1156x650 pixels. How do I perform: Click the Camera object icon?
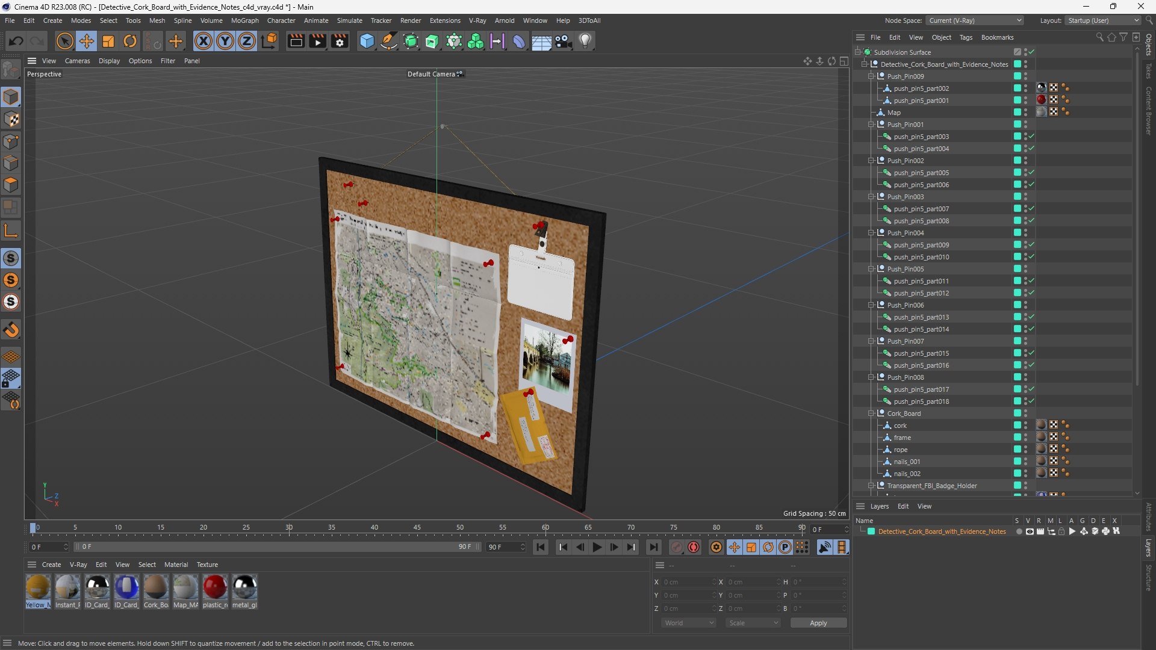click(564, 41)
